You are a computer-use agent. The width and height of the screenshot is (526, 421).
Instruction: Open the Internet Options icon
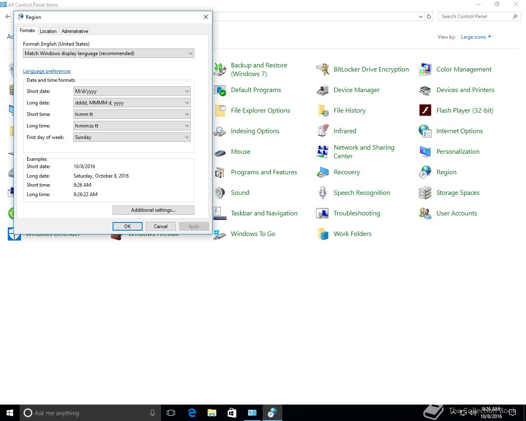(x=425, y=131)
